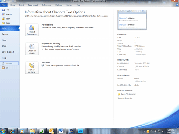Viewport: 179px width, 134px height.
Task: Switch to the Page Layout ribbon tab
Action: 33,5
